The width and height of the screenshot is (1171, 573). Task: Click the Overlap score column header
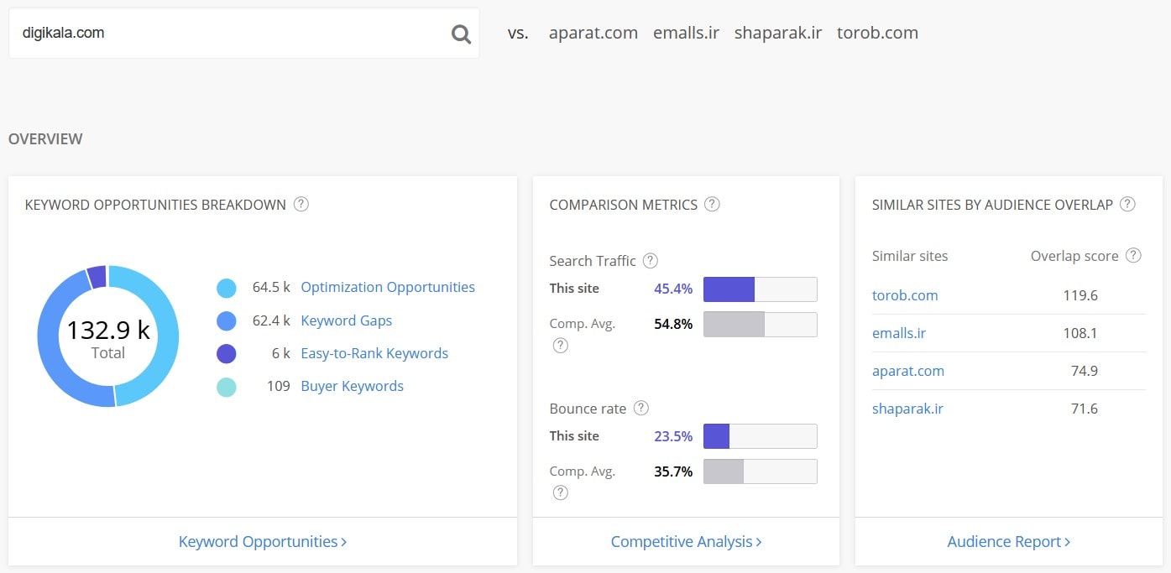pyautogui.click(x=1074, y=256)
